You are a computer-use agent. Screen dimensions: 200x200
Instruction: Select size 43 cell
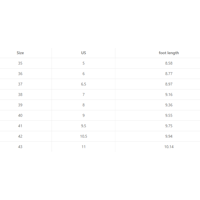click(20, 147)
